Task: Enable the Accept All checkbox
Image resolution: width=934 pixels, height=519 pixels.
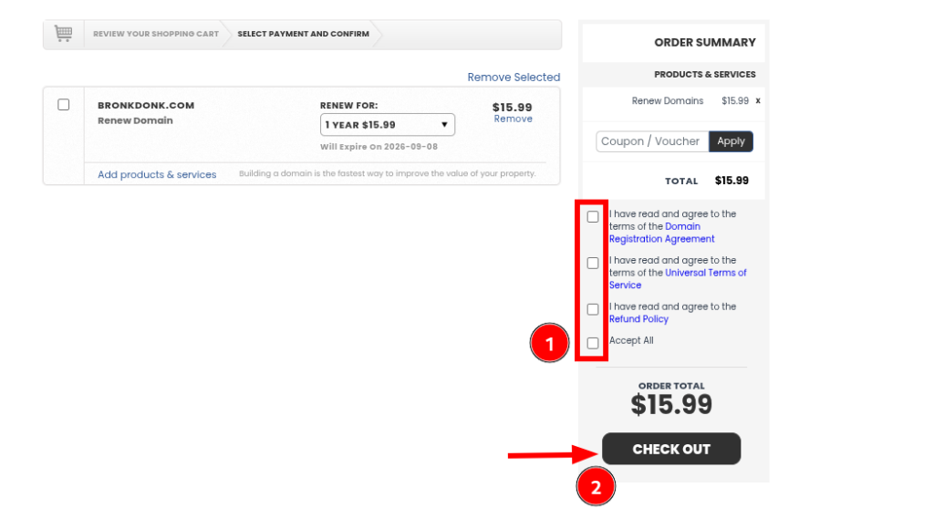Action: click(x=593, y=343)
